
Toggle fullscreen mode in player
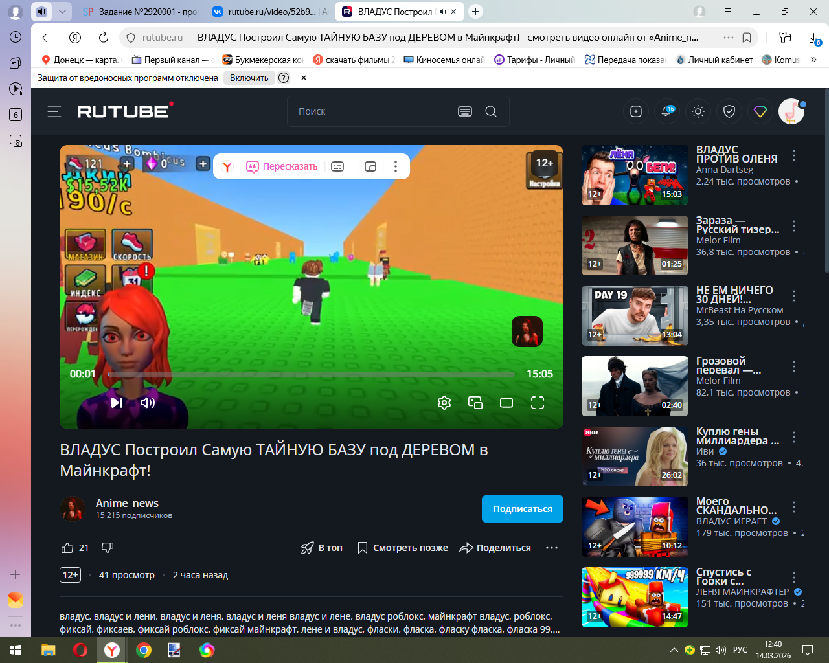click(538, 403)
